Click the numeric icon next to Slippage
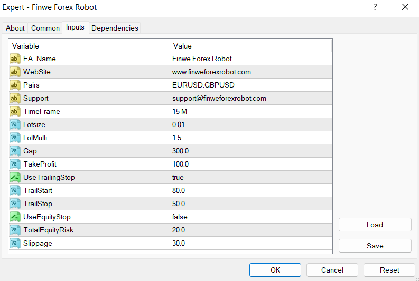Image resolution: width=419 pixels, height=281 pixels. 15,243
